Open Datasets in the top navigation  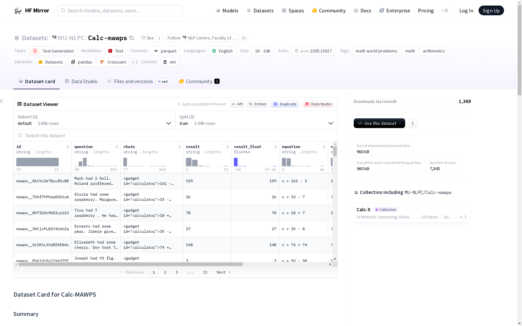pyautogui.click(x=260, y=10)
